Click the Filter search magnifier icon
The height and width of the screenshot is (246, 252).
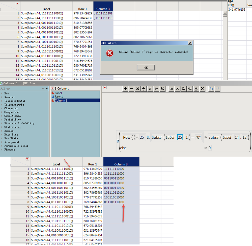coord(43,88)
